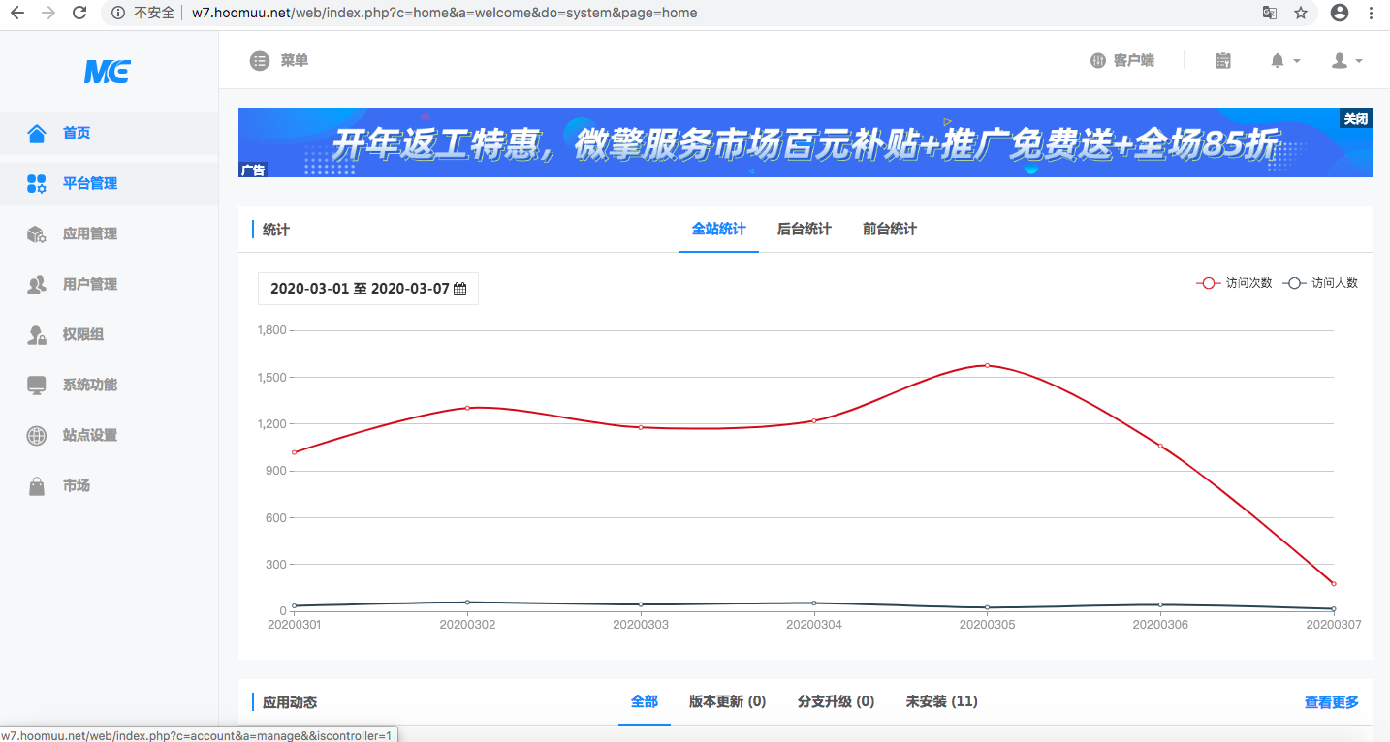Click the 市场 shopping bag icon
This screenshot has width=1390, height=742.
37,486
